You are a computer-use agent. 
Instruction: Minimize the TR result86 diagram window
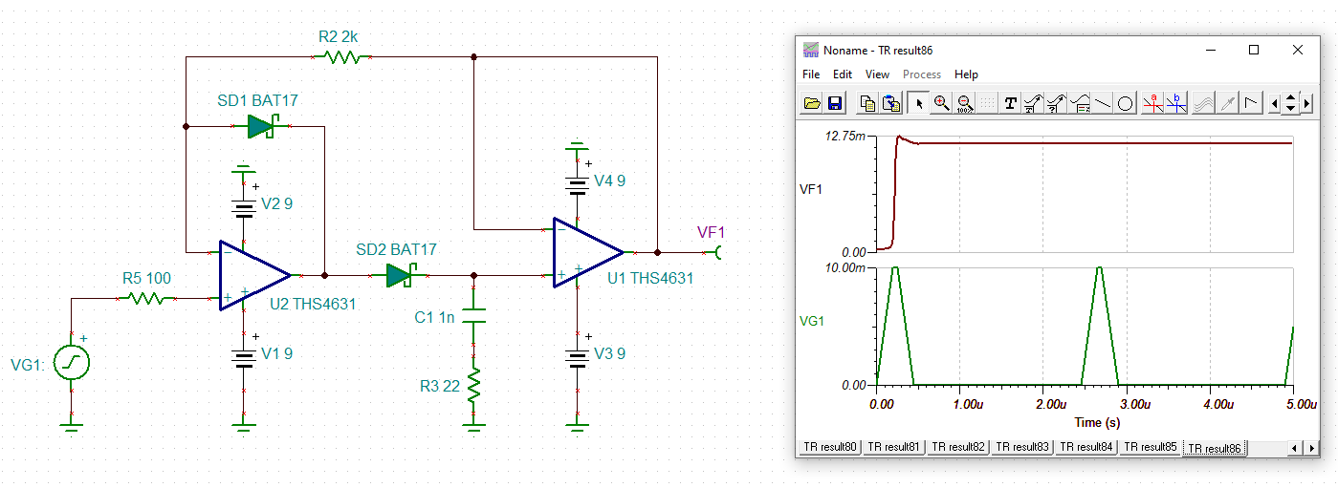click(x=1210, y=51)
